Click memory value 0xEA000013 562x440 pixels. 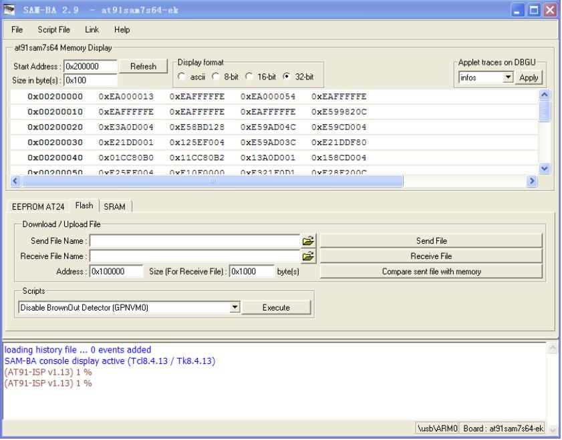coord(126,97)
